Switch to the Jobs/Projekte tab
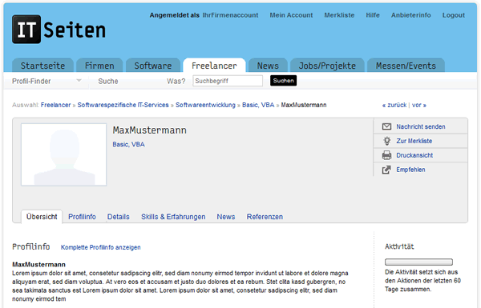The height and width of the screenshot is (308, 481). tap(327, 66)
